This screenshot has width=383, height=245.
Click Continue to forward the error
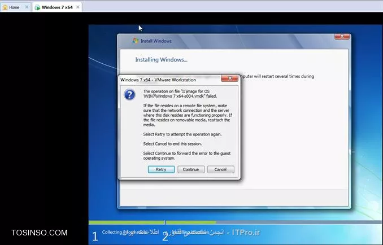point(191,169)
